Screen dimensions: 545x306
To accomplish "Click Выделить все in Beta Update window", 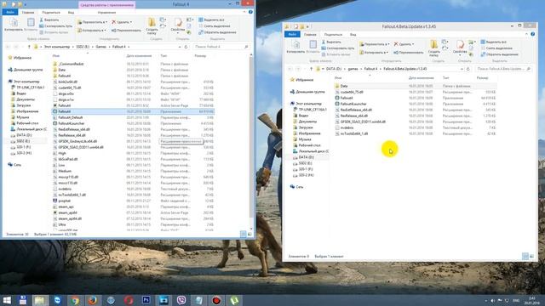I will pyautogui.click(x=494, y=42).
